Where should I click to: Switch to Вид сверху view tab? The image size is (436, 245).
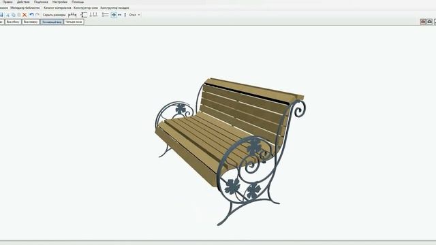click(x=31, y=22)
